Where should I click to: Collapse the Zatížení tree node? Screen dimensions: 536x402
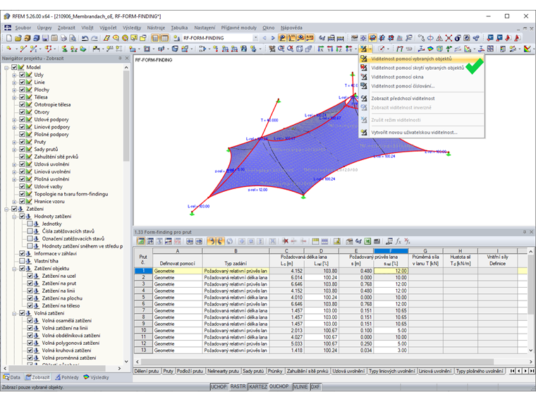click(6, 209)
